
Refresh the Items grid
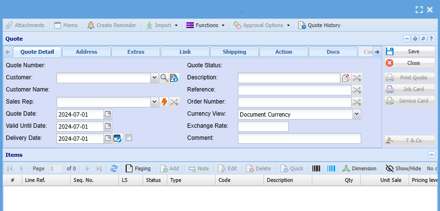(x=114, y=168)
